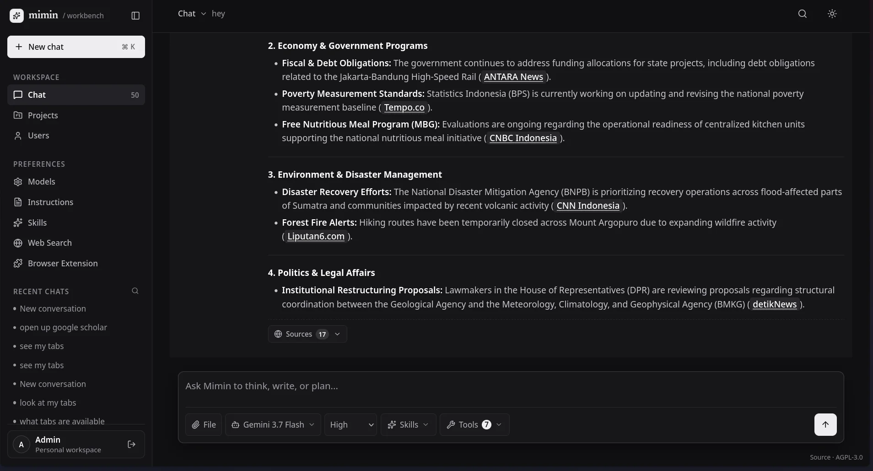Expand the Sources 17 list

307,334
